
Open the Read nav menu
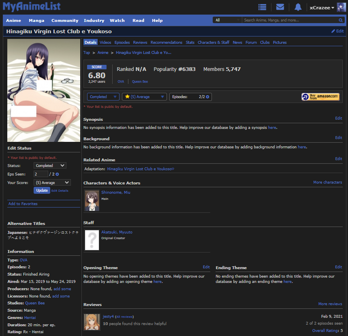pos(139,20)
